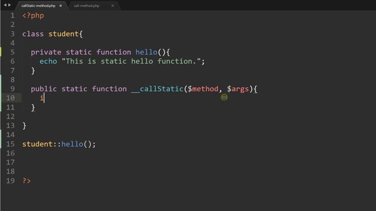376x211 pixels.
Task: Close the call-method.php tab
Action: coord(112,6)
